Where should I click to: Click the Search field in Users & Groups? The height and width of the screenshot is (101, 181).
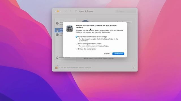click(x=126, y=11)
